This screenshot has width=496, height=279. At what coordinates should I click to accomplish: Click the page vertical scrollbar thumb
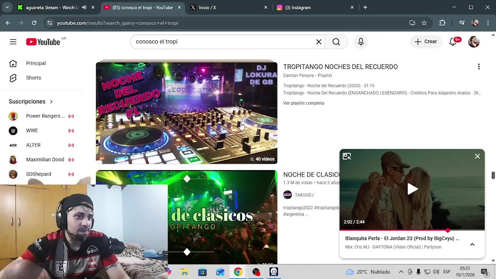pyautogui.click(x=493, y=175)
